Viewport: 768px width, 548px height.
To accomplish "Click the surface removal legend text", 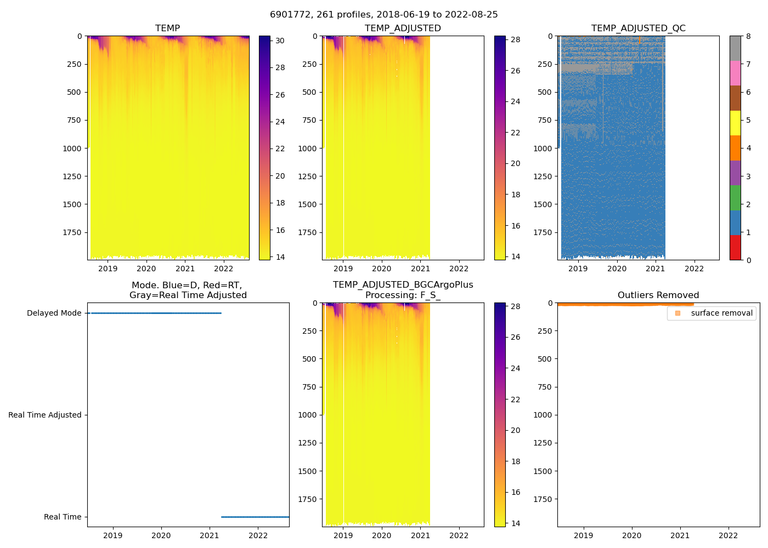I will tap(721, 313).
